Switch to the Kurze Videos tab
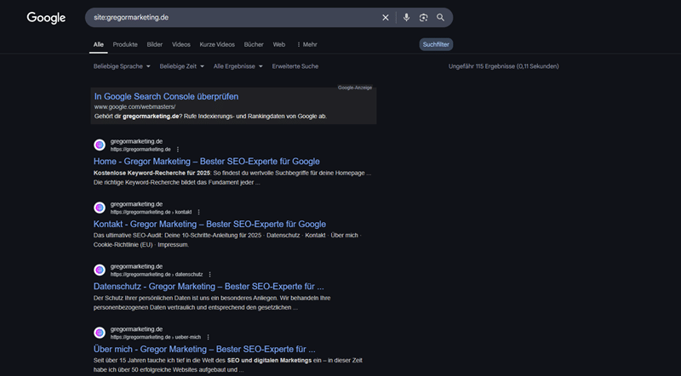The height and width of the screenshot is (376, 681). 217,44
